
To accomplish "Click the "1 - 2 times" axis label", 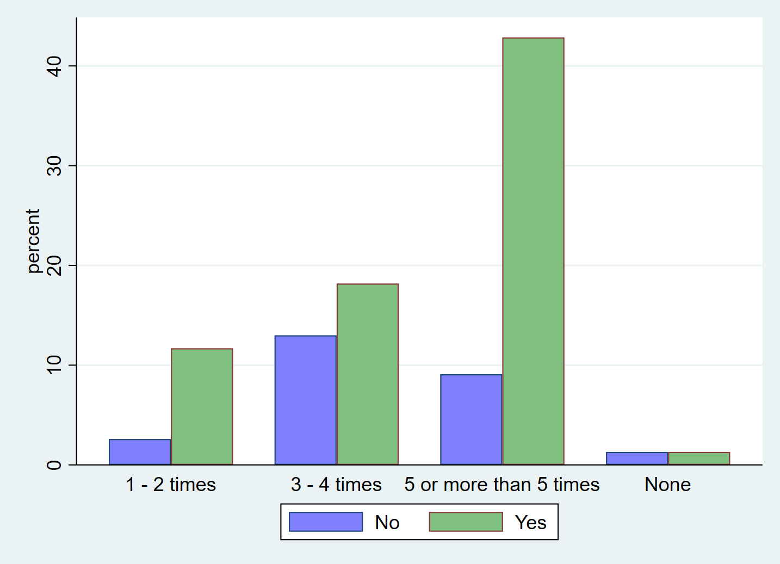I will [171, 485].
